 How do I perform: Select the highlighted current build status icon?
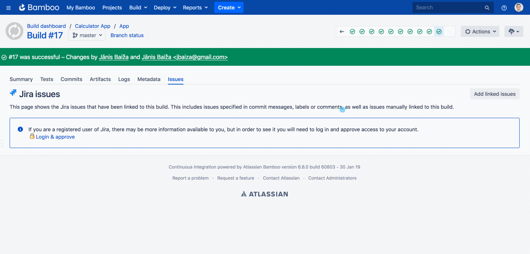click(x=439, y=32)
